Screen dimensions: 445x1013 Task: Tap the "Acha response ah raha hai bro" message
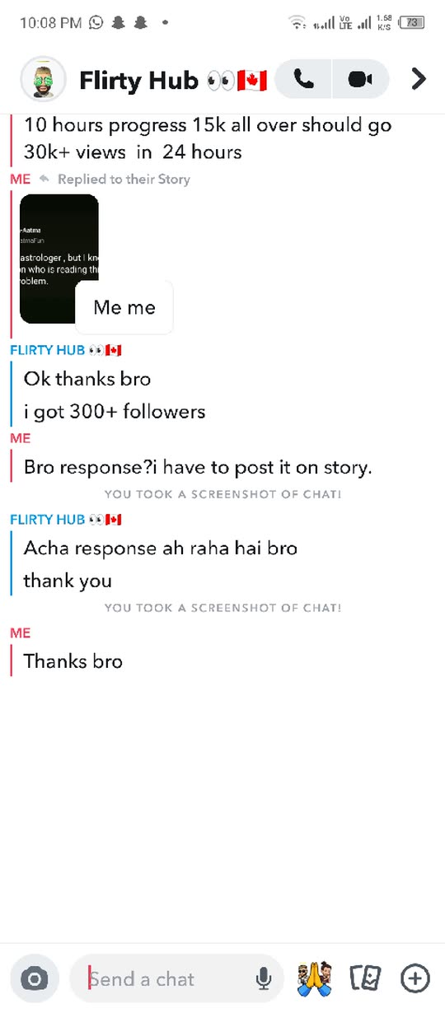tap(161, 548)
